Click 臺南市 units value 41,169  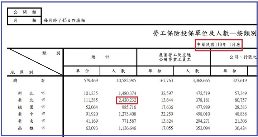pos(92,121)
